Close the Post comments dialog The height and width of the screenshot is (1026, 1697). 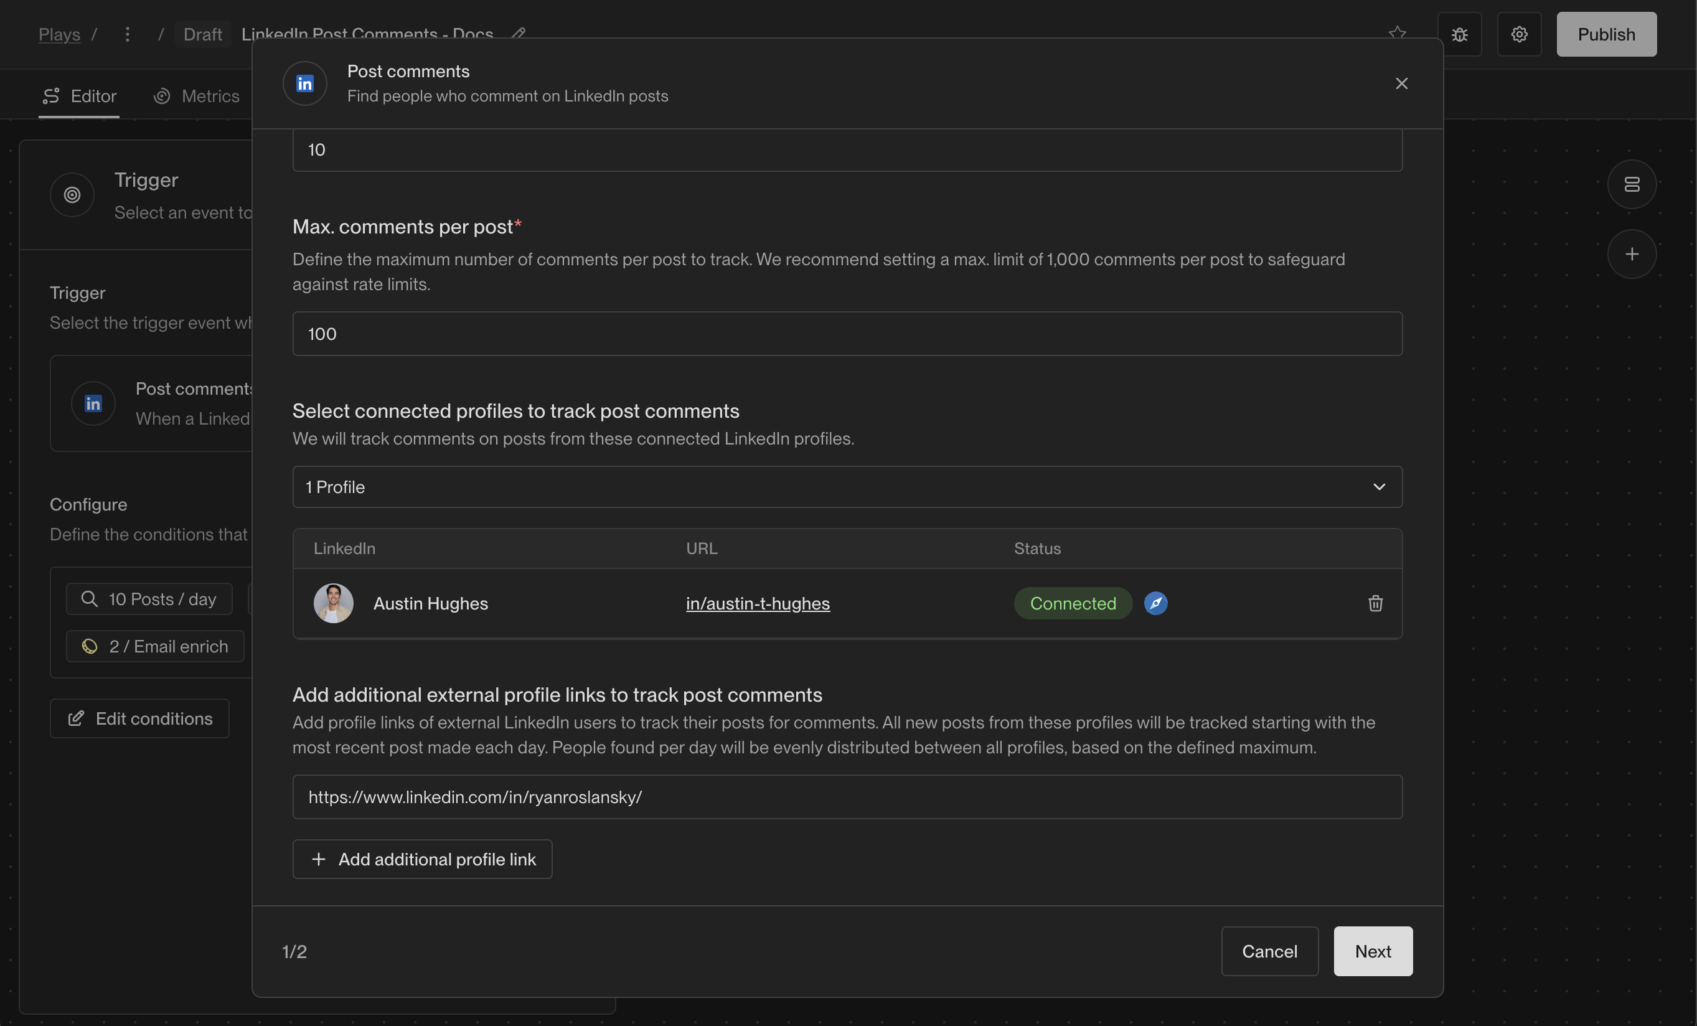(x=1401, y=83)
